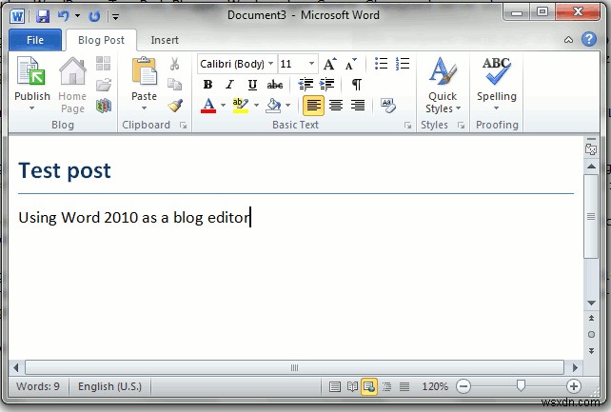Click the Clear Formatting eraser icon
The height and width of the screenshot is (412, 611).
click(x=388, y=106)
